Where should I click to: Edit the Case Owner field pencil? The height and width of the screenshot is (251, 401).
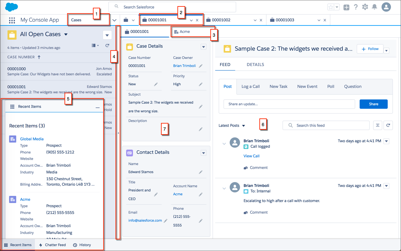tap(201, 66)
